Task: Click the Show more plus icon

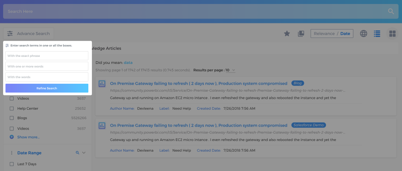Action: click(x=11, y=137)
